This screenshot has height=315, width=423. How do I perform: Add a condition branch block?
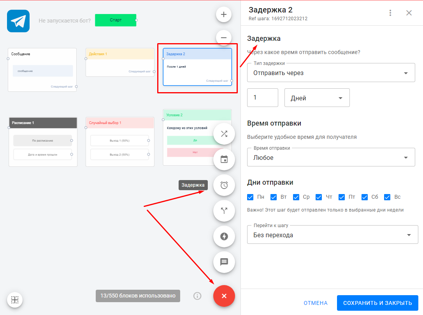tap(224, 211)
